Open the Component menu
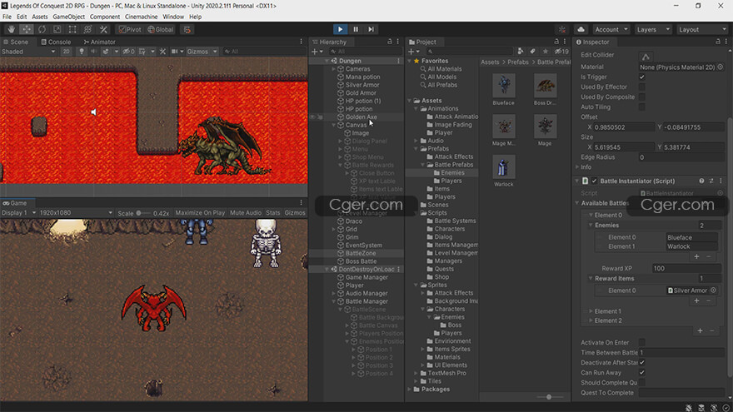Screen dimensions: 733x412 tap(105, 17)
